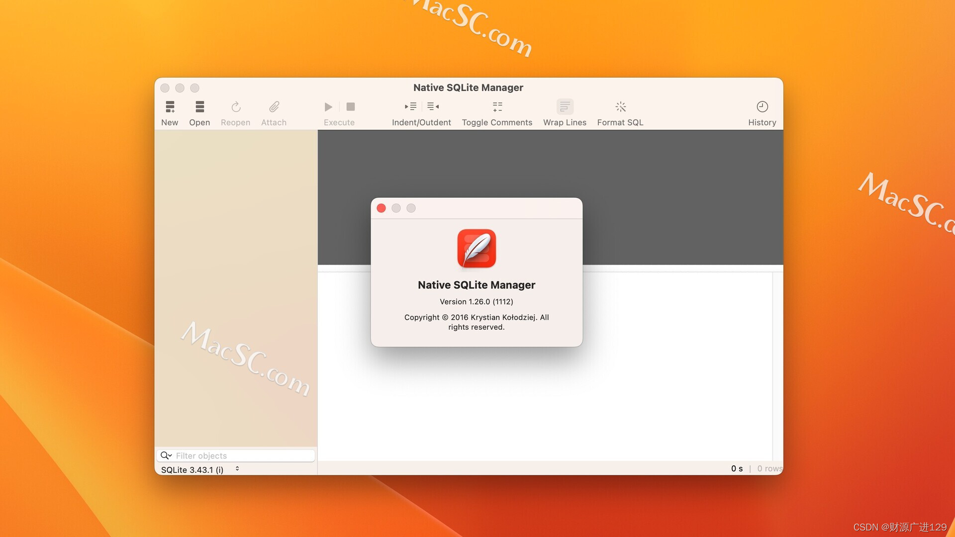Click the Copyright Krystian Kołodziej text
The width and height of the screenshot is (955, 537).
pyautogui.click(x=477, y=322)
